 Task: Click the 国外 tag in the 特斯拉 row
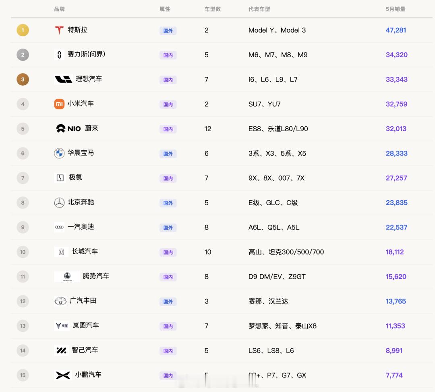point(168,31)
